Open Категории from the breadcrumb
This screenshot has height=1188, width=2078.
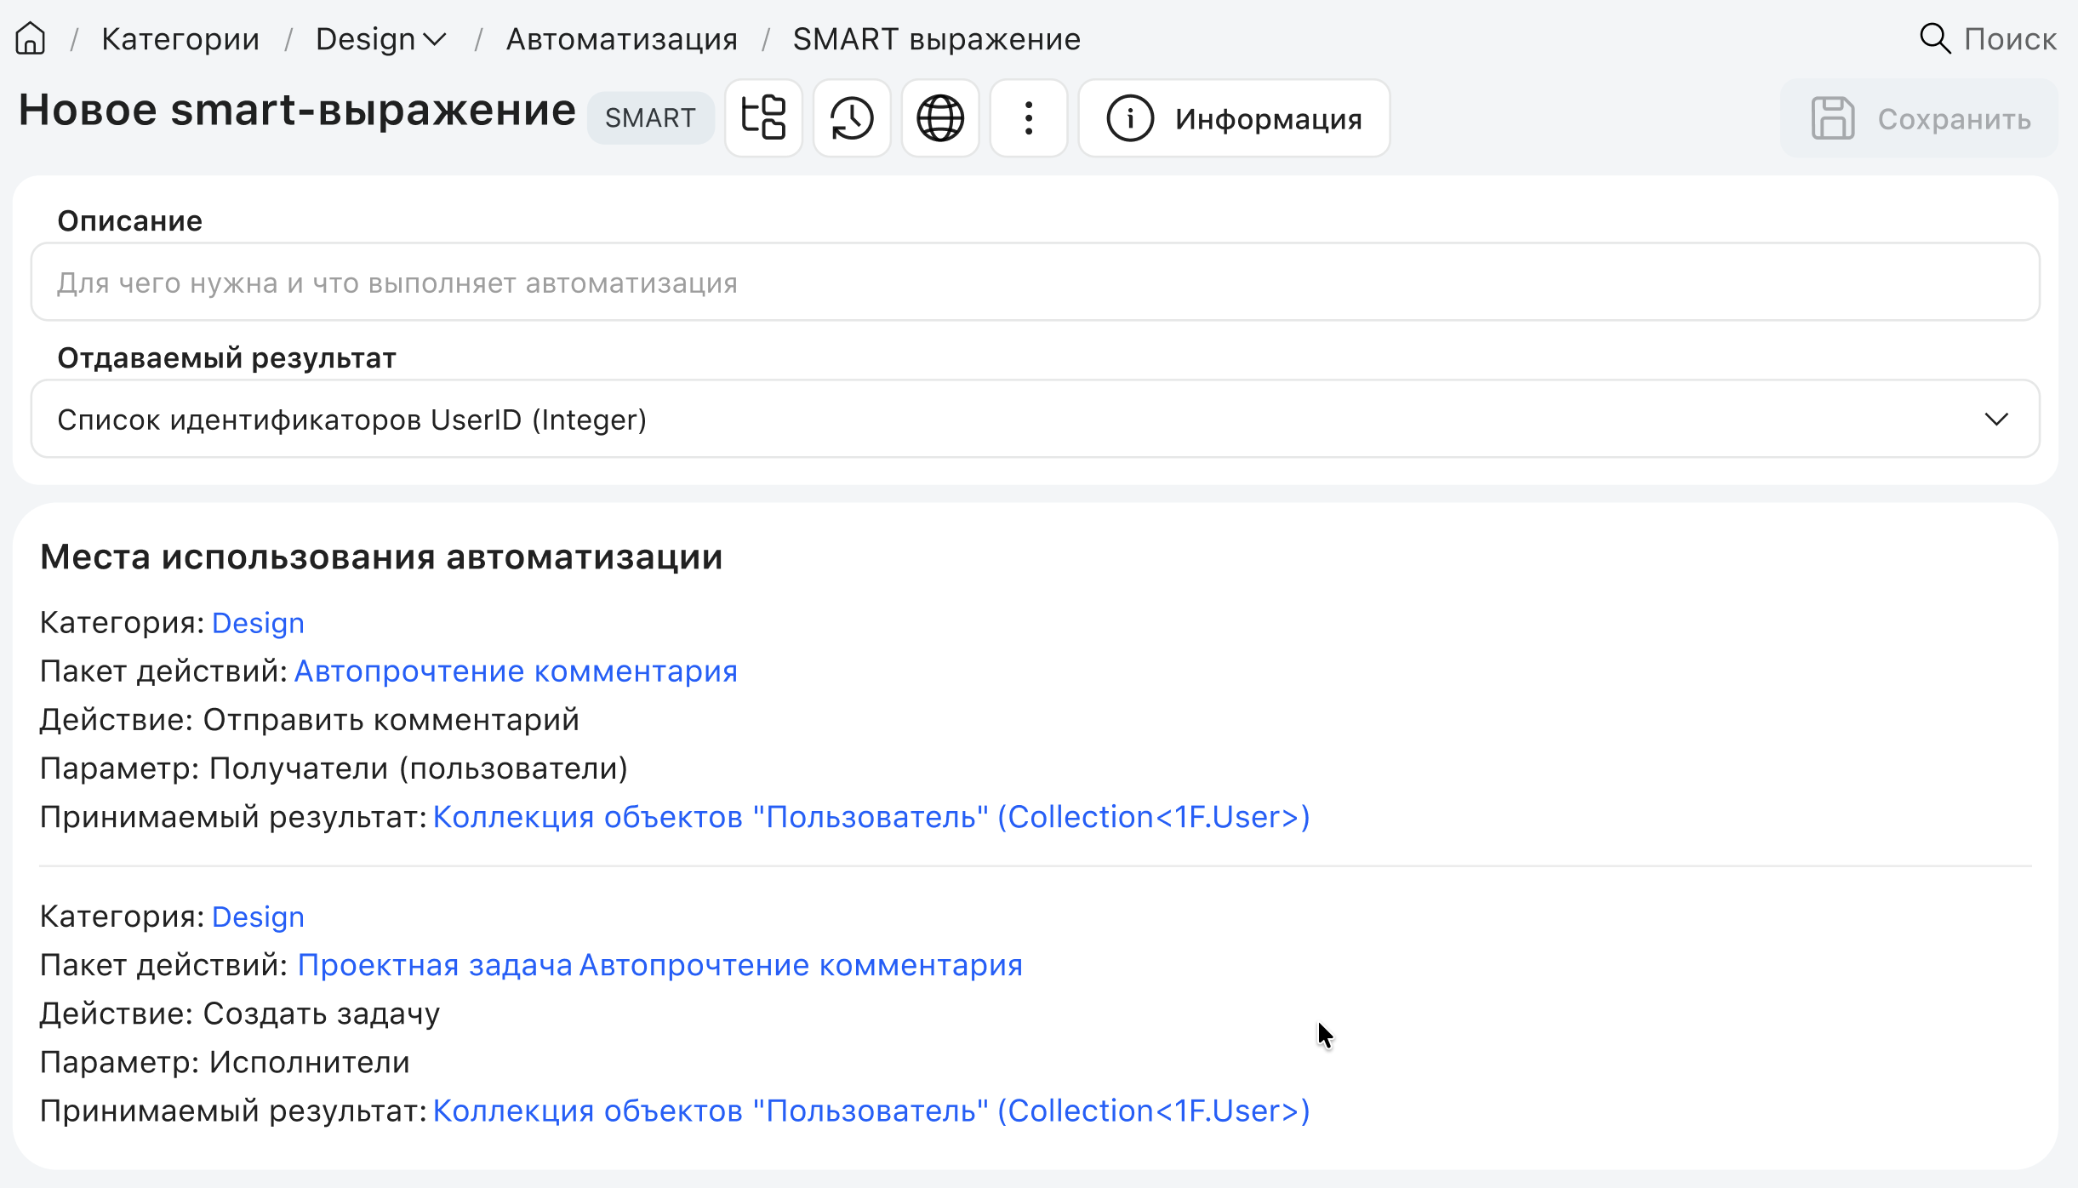pos(180,37)
